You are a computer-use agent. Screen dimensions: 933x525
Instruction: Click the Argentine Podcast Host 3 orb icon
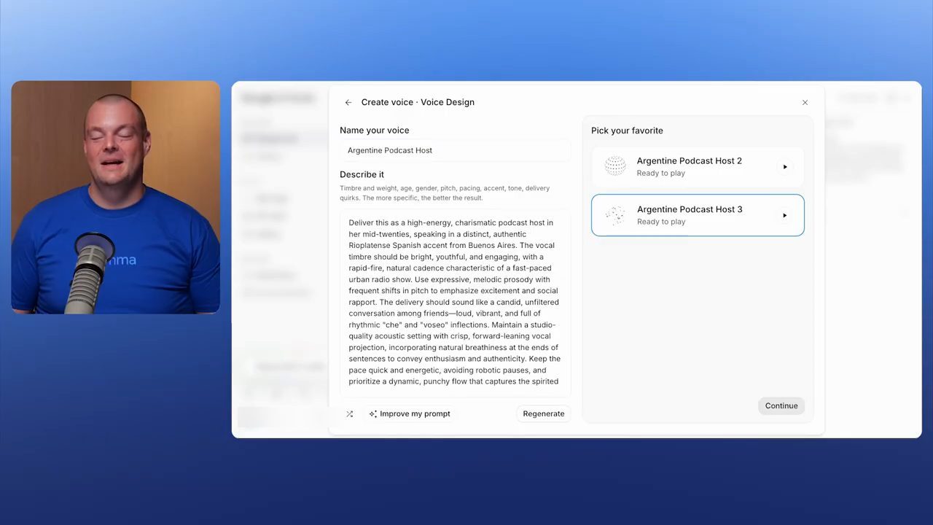pyautogui.click(x=615, y=215)
